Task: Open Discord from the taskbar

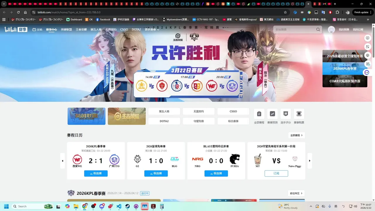Action: (102, 206)
